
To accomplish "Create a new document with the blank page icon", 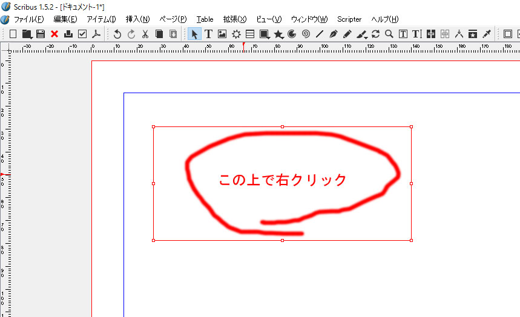I will pos(13,34).
